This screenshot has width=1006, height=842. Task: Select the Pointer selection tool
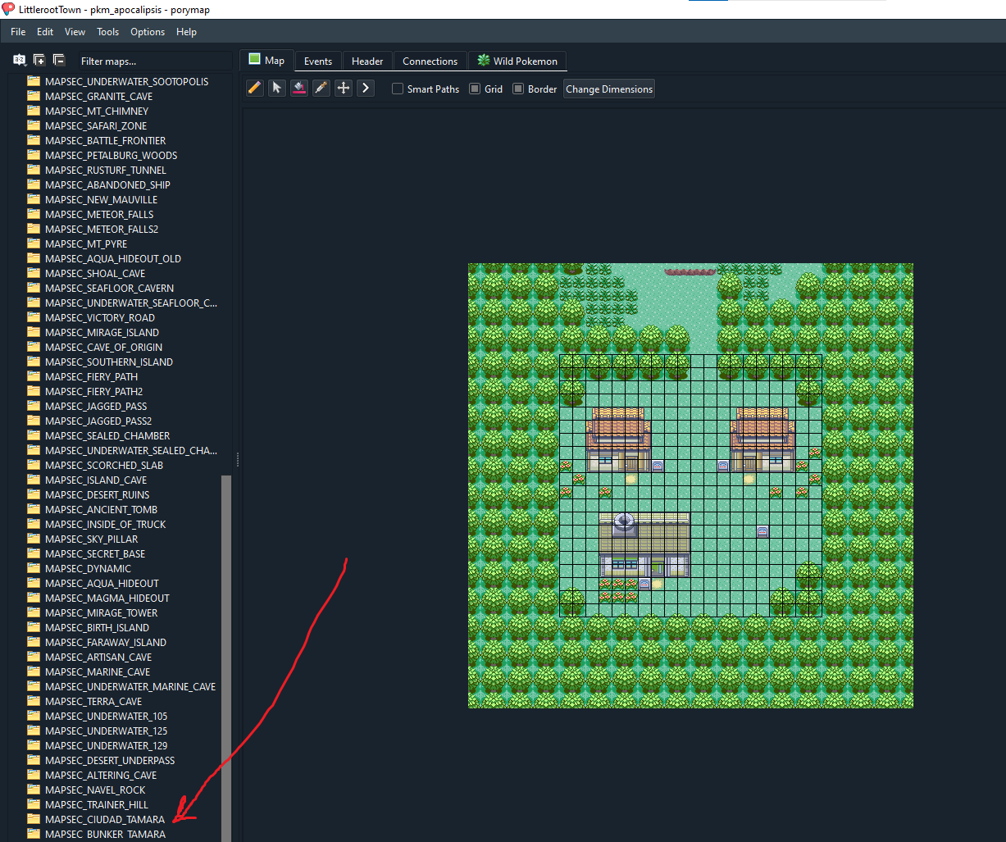pos(277,88)
